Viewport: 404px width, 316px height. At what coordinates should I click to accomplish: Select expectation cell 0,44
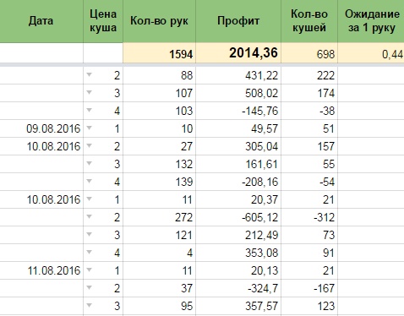click(x=371, y=53)
